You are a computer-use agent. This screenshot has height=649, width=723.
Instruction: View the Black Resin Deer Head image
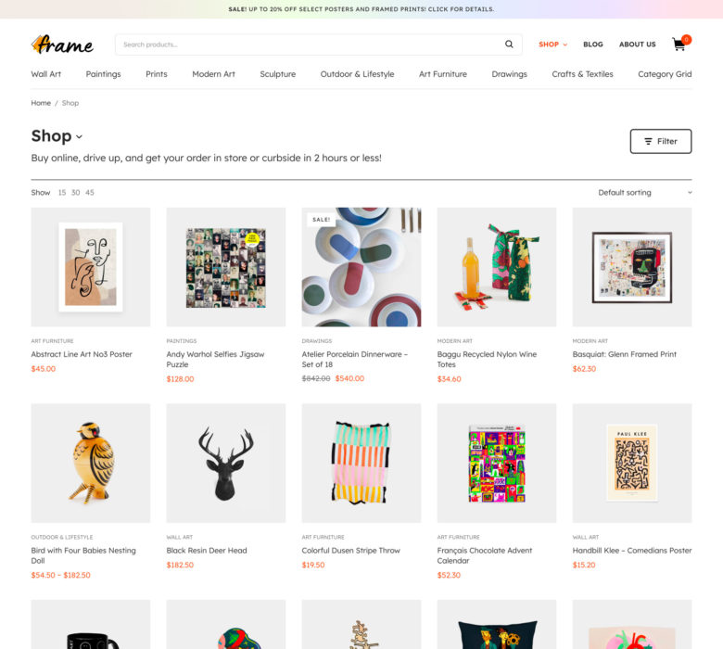[226, 464]
